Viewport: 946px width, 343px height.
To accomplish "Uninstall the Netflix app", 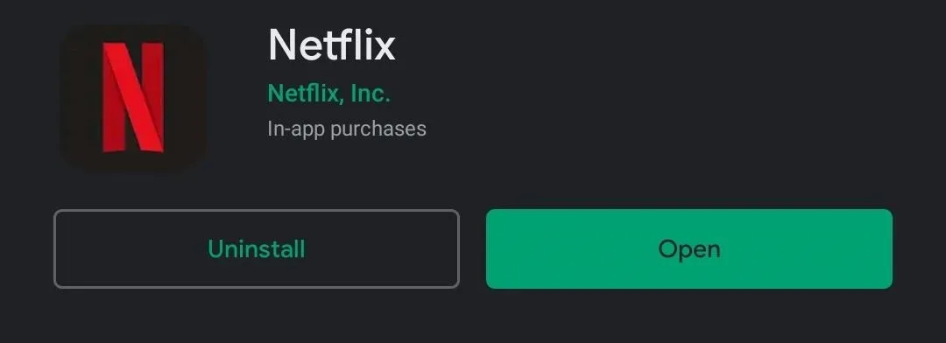I will tap(257, 249).
